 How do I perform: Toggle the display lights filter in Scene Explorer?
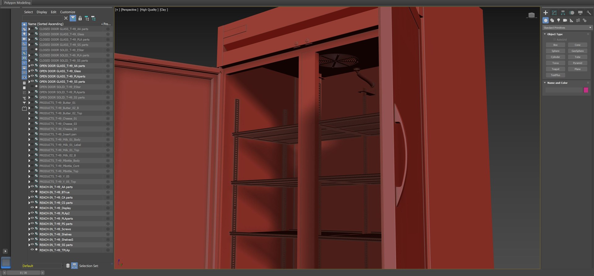[x=24, y=34]
